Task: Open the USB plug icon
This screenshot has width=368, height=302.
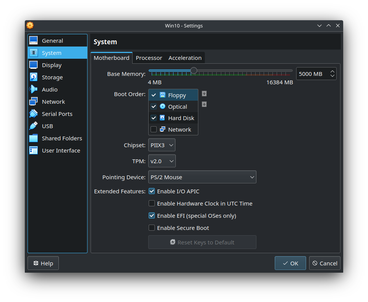Action: click(x=33, y=126)
